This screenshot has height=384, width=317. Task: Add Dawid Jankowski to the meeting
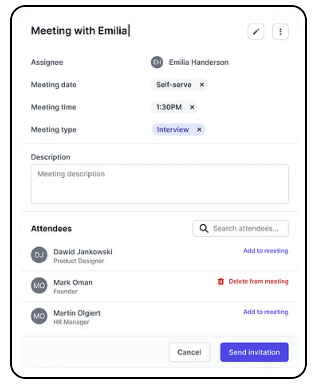pos(265,251)
